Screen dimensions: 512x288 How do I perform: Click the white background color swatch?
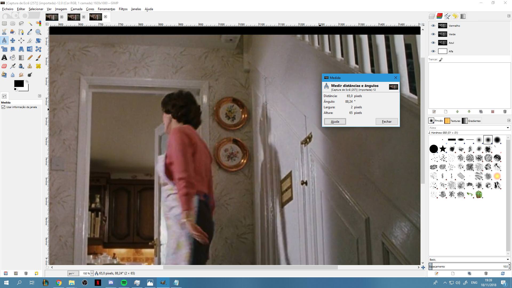point(26,89)
